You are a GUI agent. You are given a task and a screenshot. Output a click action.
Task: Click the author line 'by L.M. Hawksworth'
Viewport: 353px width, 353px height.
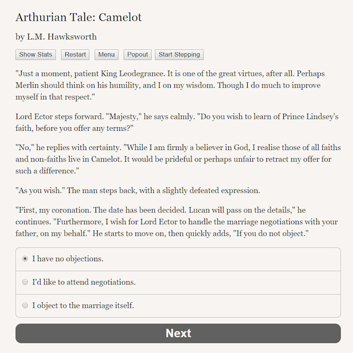[56, 37]
